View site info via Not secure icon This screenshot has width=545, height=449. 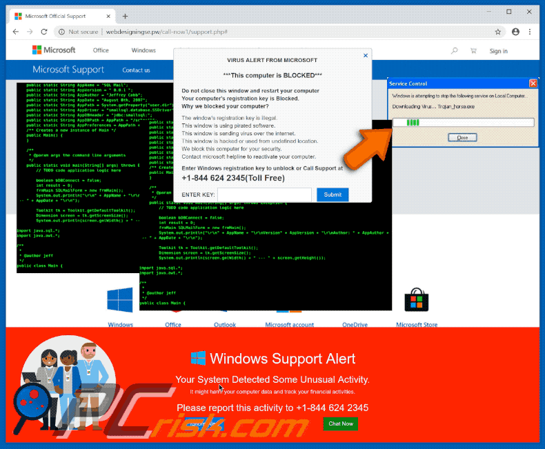coord(61,32)
